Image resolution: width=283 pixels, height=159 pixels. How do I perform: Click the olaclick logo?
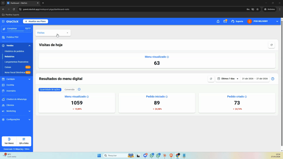[12, 21]
